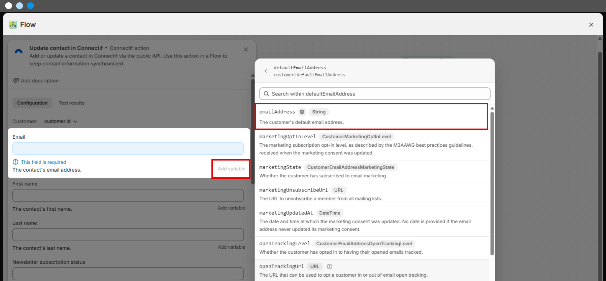This screenshot has width=606, height=281.
Task: Select the openTrackingLevel variable
Action: 372,248
